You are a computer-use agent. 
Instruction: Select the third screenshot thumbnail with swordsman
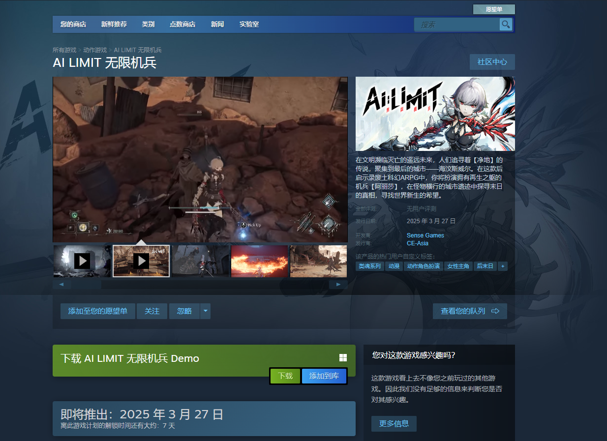[x=201, y=261]
